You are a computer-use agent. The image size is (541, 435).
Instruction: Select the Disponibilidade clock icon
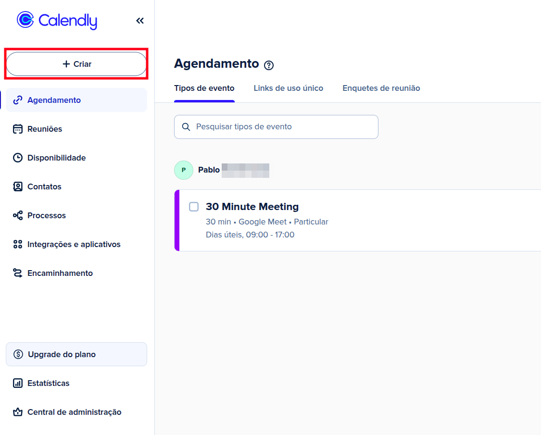tap(18, 158)
